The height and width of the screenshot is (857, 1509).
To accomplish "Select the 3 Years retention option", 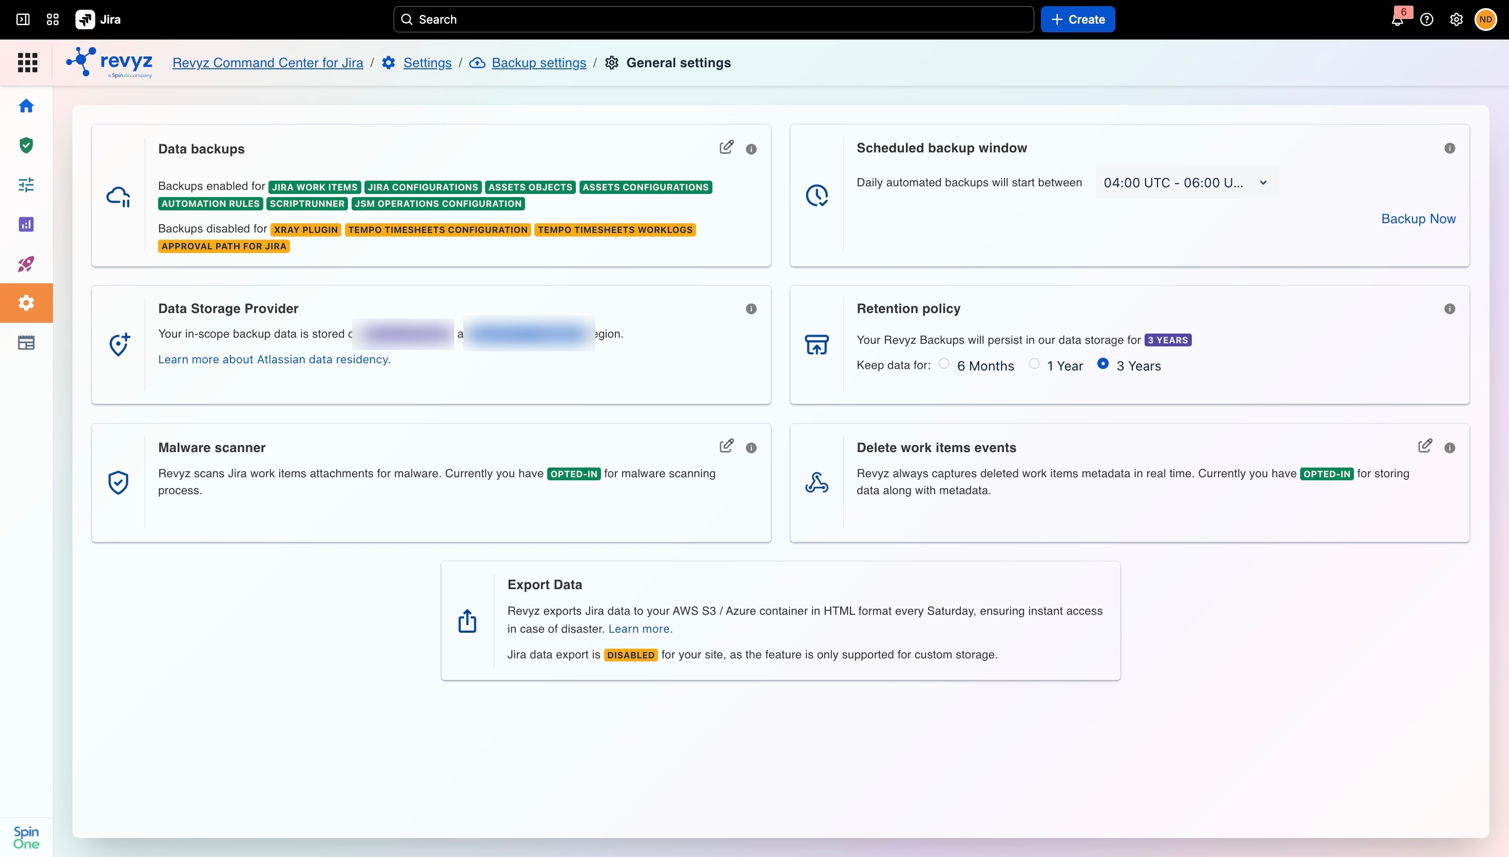I will point(1103,364).
